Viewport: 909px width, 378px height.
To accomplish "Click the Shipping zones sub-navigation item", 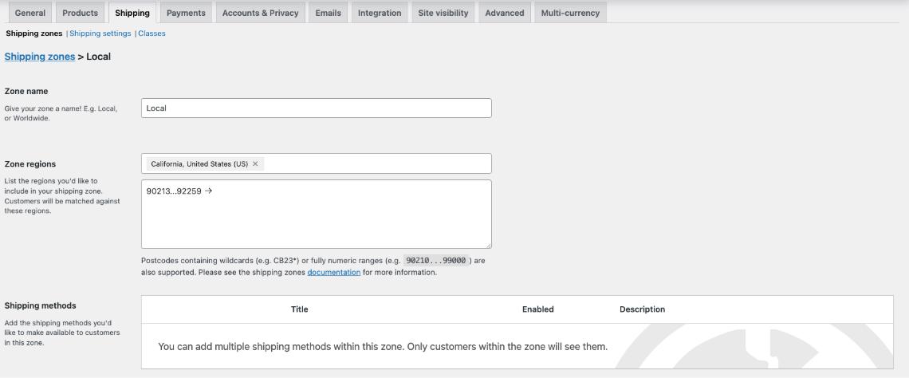I will coord(33,33).
